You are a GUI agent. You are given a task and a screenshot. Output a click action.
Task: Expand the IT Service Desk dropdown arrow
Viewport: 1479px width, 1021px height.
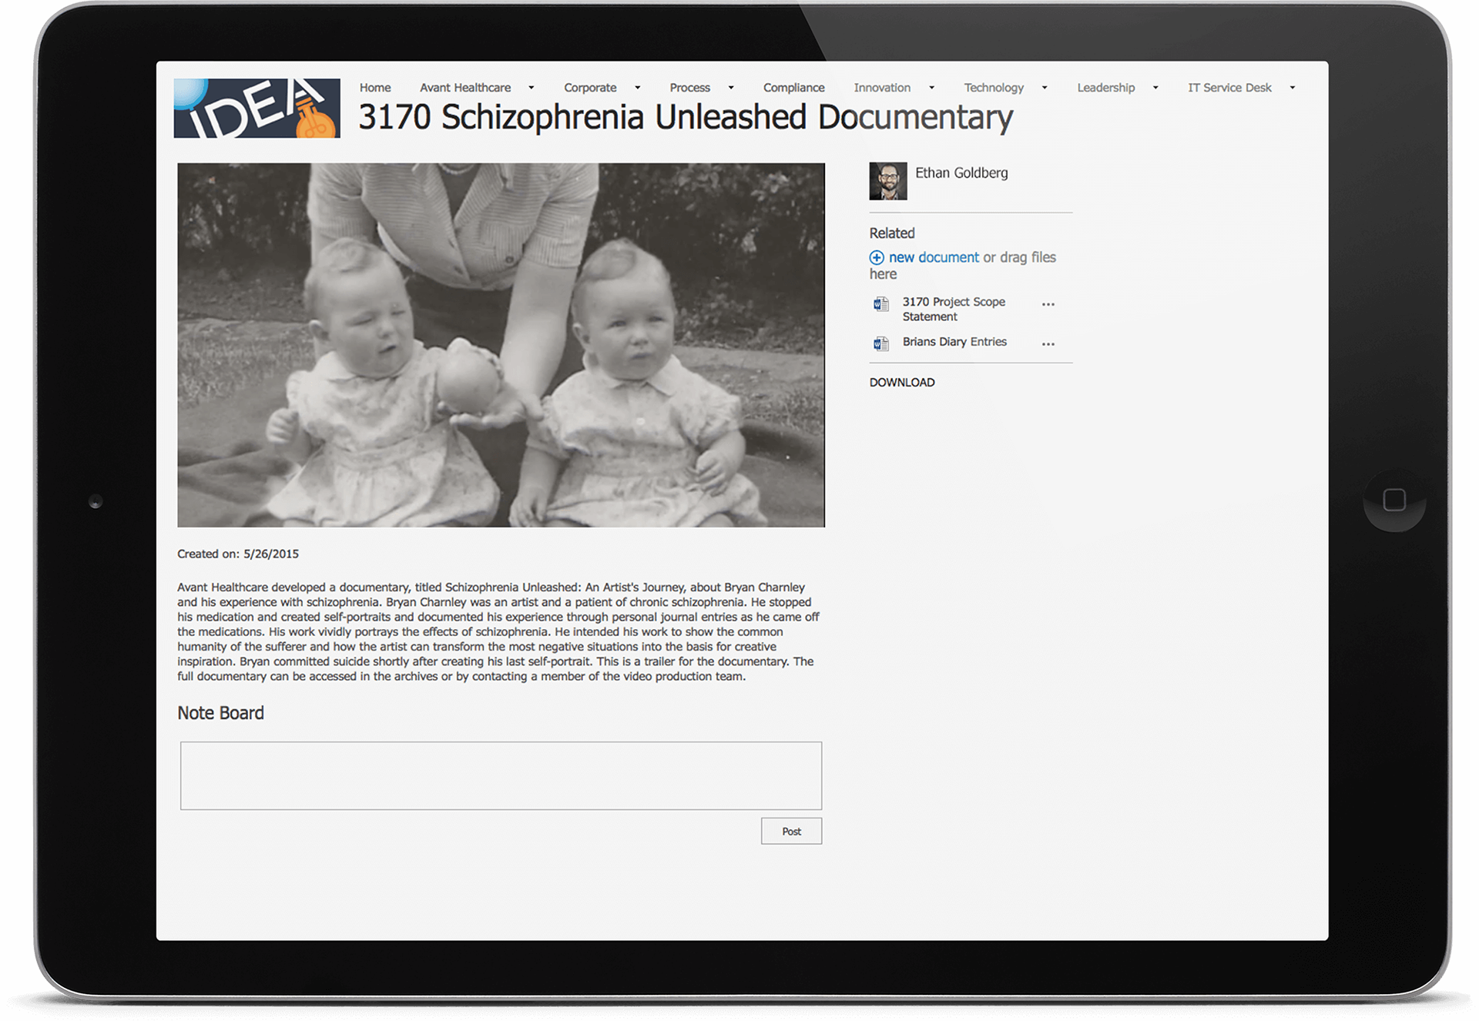click(x=1293, y=88)
